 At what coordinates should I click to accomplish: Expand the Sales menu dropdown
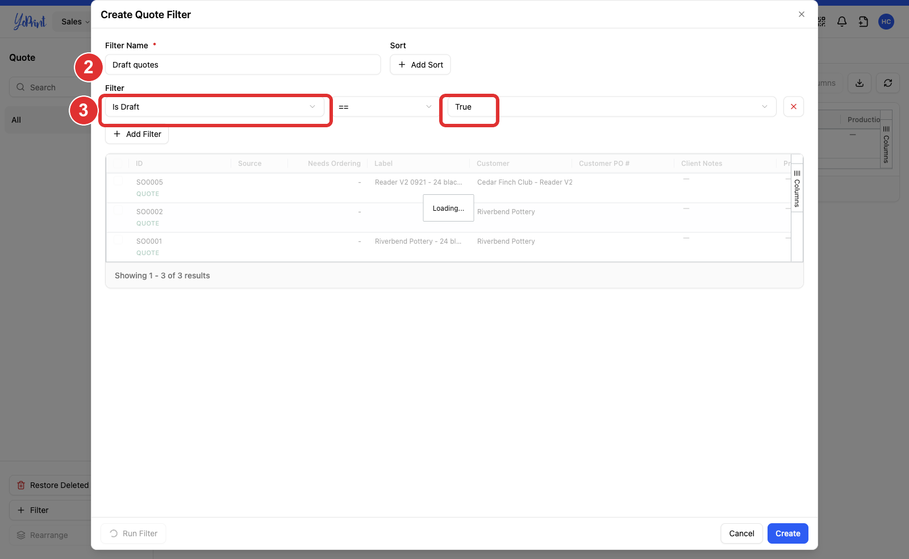(x=75, y=22)
